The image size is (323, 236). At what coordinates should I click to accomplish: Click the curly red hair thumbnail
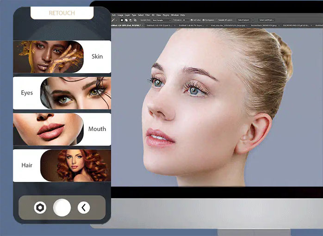pos(76,165)
